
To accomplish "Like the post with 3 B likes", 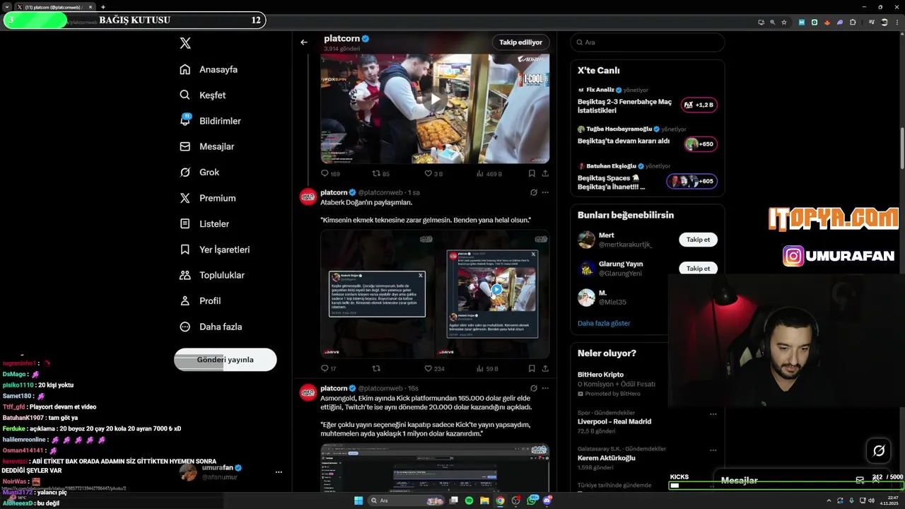I will point(433,173).
